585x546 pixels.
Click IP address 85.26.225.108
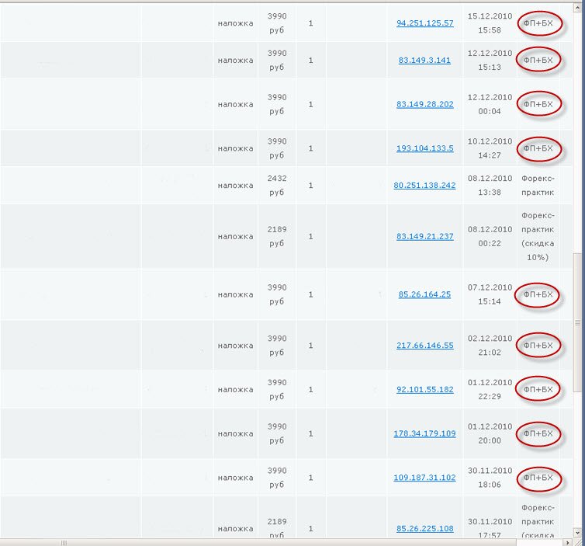tap(424, 529)
